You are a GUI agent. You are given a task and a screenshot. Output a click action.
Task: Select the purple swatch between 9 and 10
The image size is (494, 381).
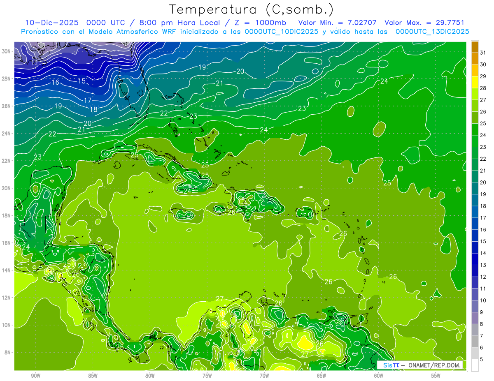475,307
